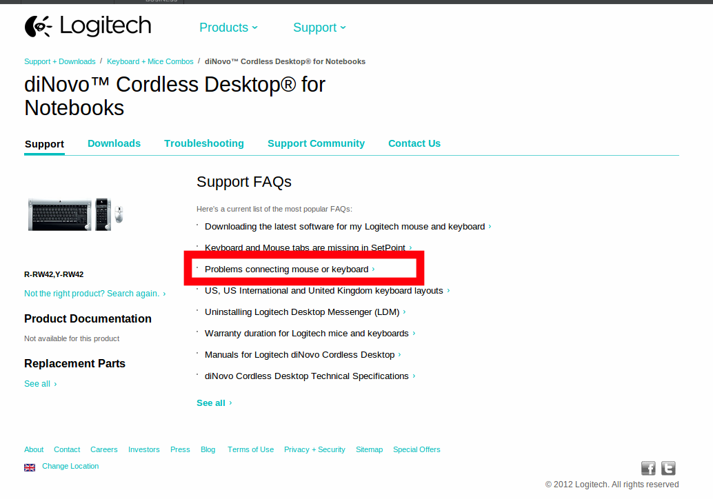Open the Sitemap footer link
Screen dimensions: 713x499
point(369,449)
